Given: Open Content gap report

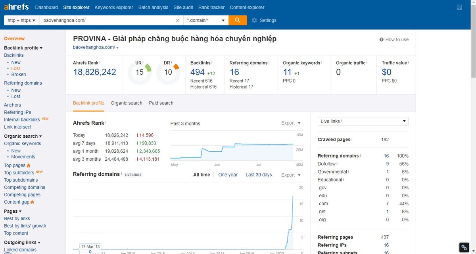Looking at the screenshot, I should [17, 202].
